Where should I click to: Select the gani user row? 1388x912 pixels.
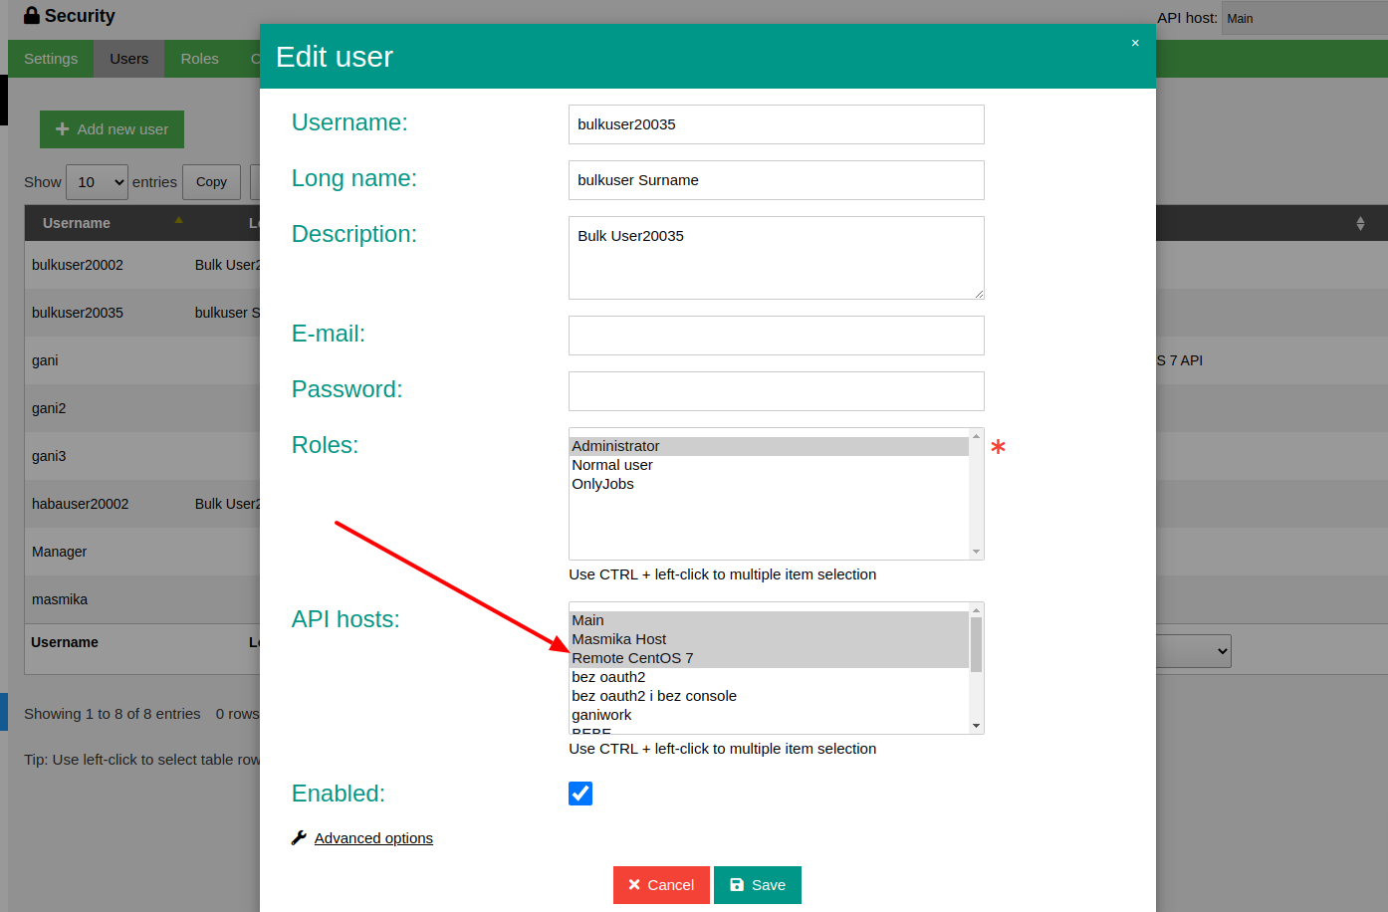tap(142, 360)
